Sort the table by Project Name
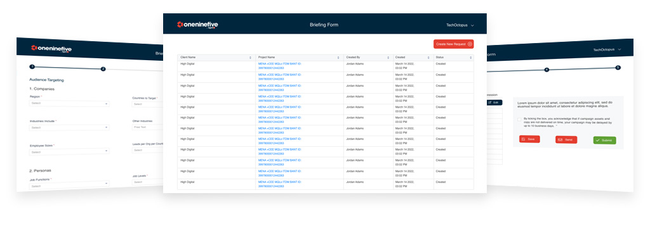This screenshot has height=233, width=650. click(x=338, y=58)
